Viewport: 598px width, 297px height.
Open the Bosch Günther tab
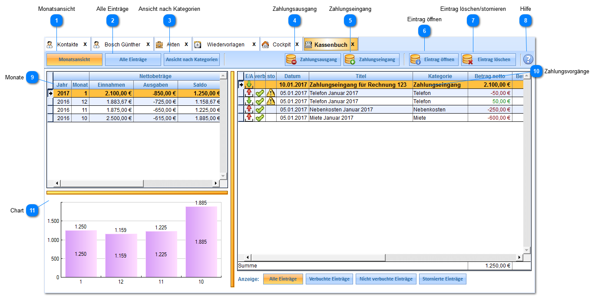(122, 44)
